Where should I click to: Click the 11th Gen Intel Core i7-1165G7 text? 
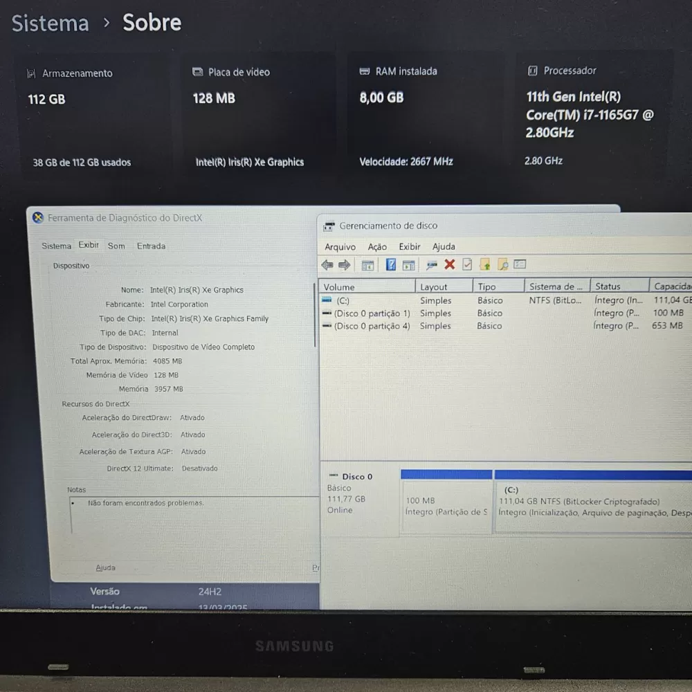(590, 115)
